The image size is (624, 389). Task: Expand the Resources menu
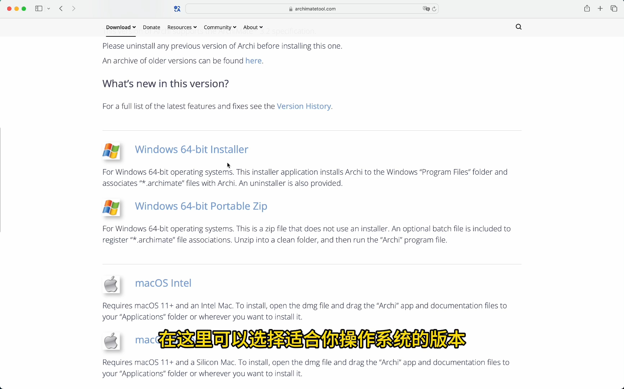[182, 27]
